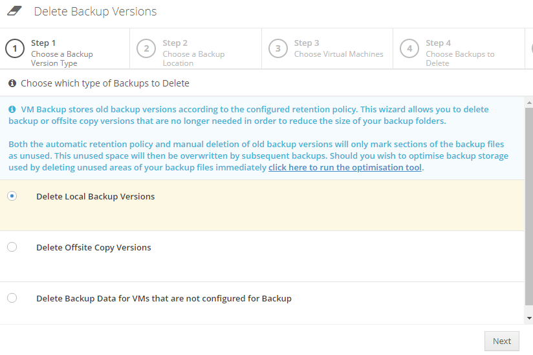Open Step 2 Choose a Backup Location tab

pyautogui.click(x=195, y=49)
